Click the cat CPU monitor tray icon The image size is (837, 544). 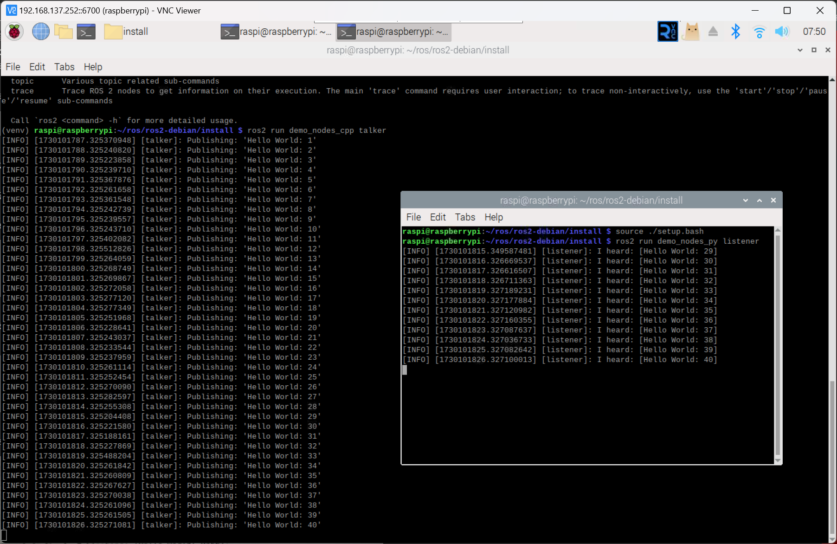click(x=691, y=31)
